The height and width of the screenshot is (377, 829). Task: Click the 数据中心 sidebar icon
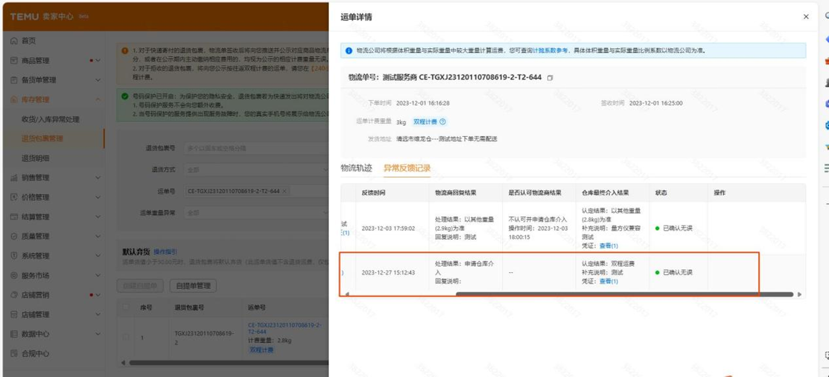(14, 334)
